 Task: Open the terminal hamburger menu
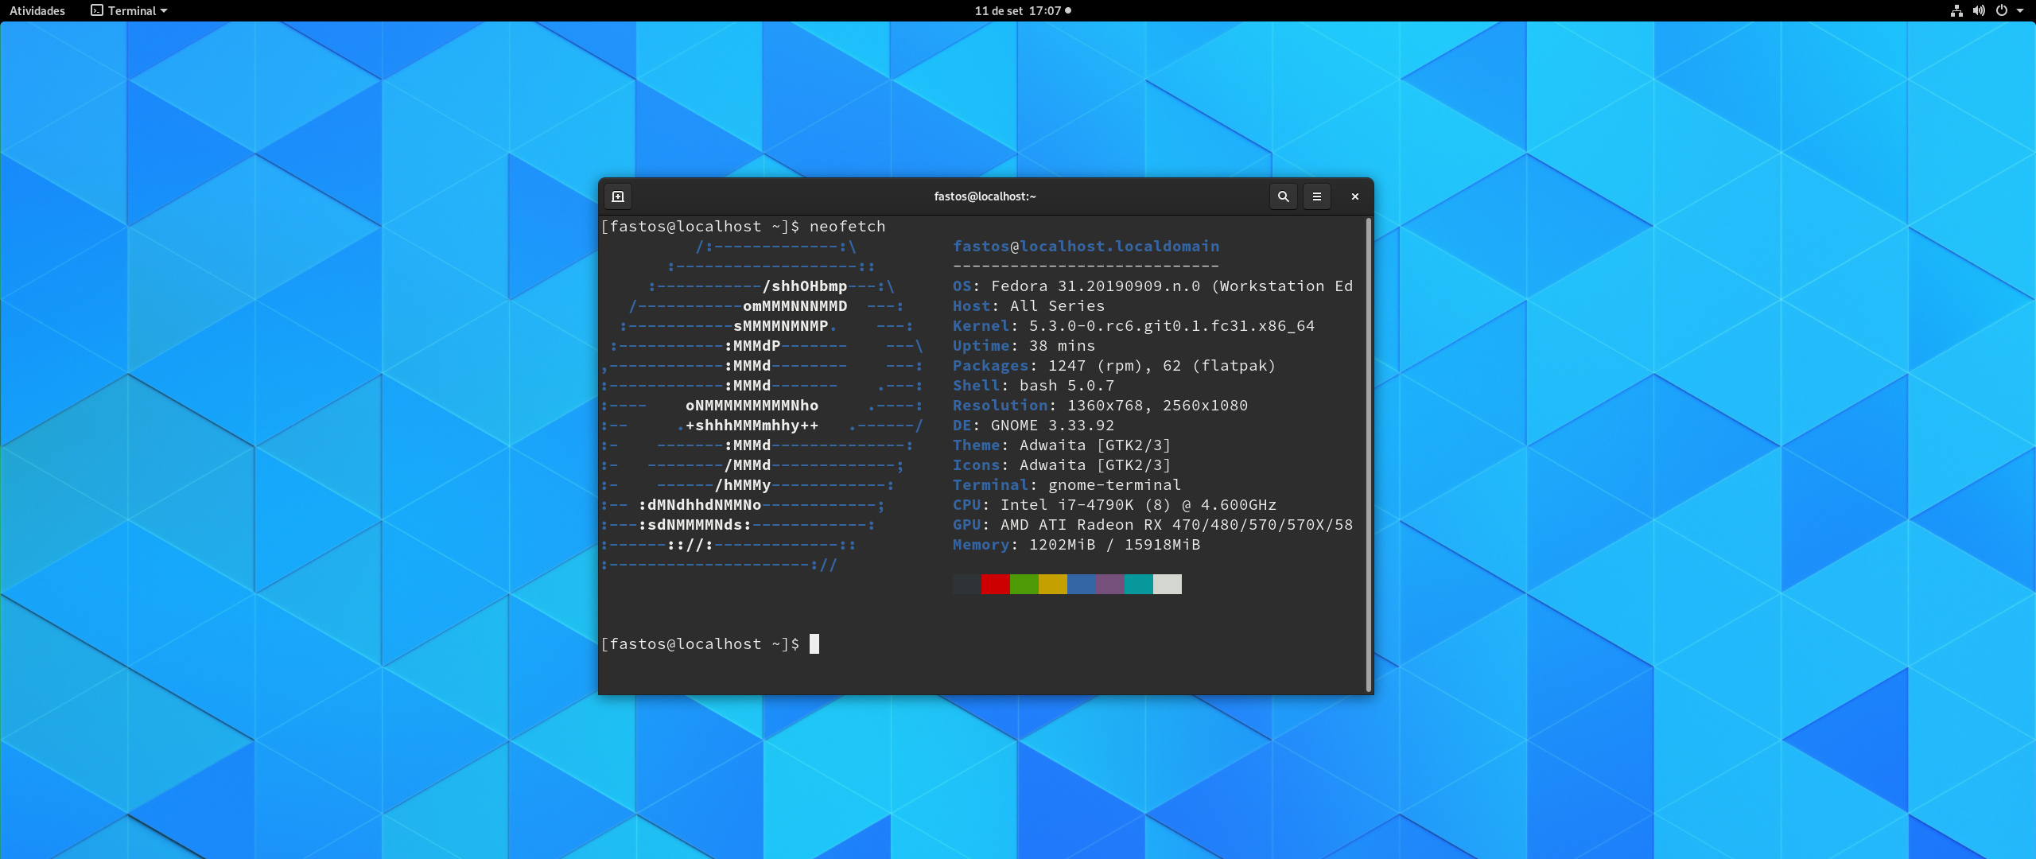[x=1317, y=196]
